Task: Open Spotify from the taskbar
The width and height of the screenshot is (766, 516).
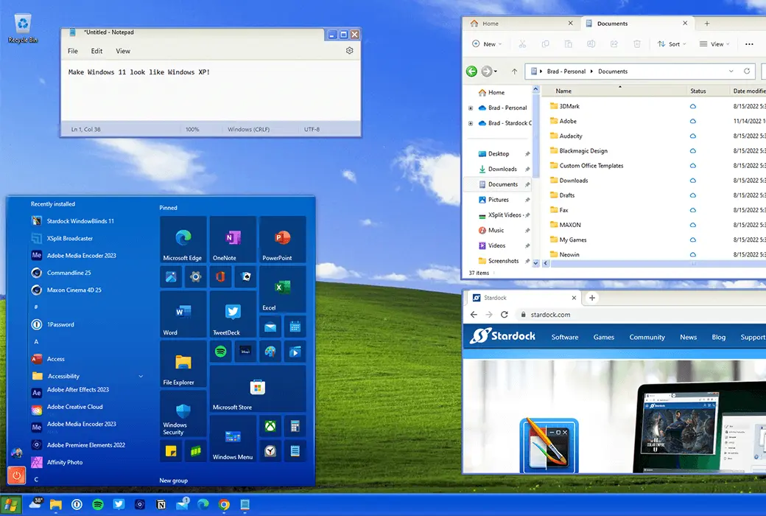Action: tap(98, 504)
